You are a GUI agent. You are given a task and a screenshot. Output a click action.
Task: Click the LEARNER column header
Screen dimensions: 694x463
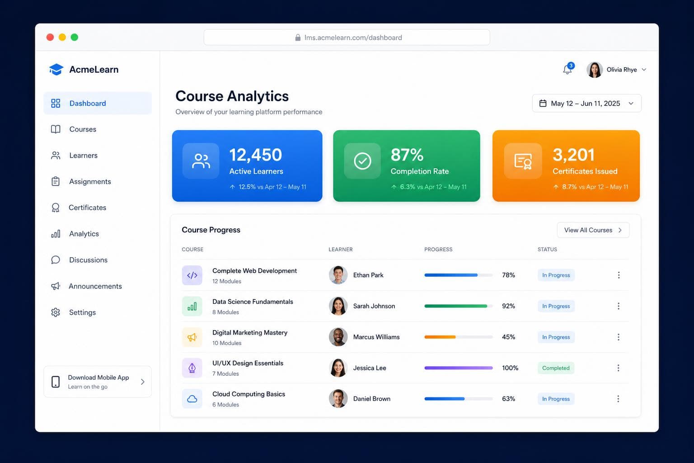(x=341, y=250)
